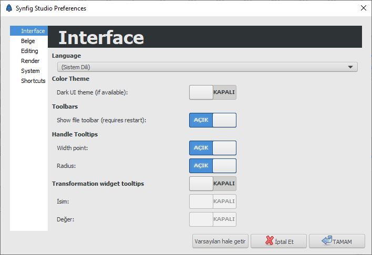Click the blue return arrow icon on TAMAM
Screen dimensions: 372x255
point(327,240)
